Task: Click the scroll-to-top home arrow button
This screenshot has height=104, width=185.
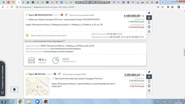Action: [14, 89]
